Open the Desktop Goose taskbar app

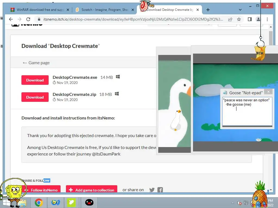[x=71, y=203]
